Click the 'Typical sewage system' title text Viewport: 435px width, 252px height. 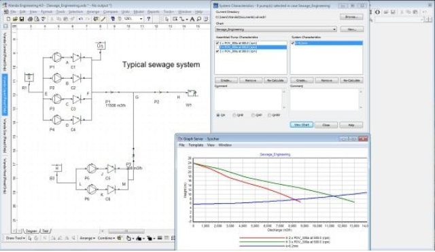coord(161,65)
